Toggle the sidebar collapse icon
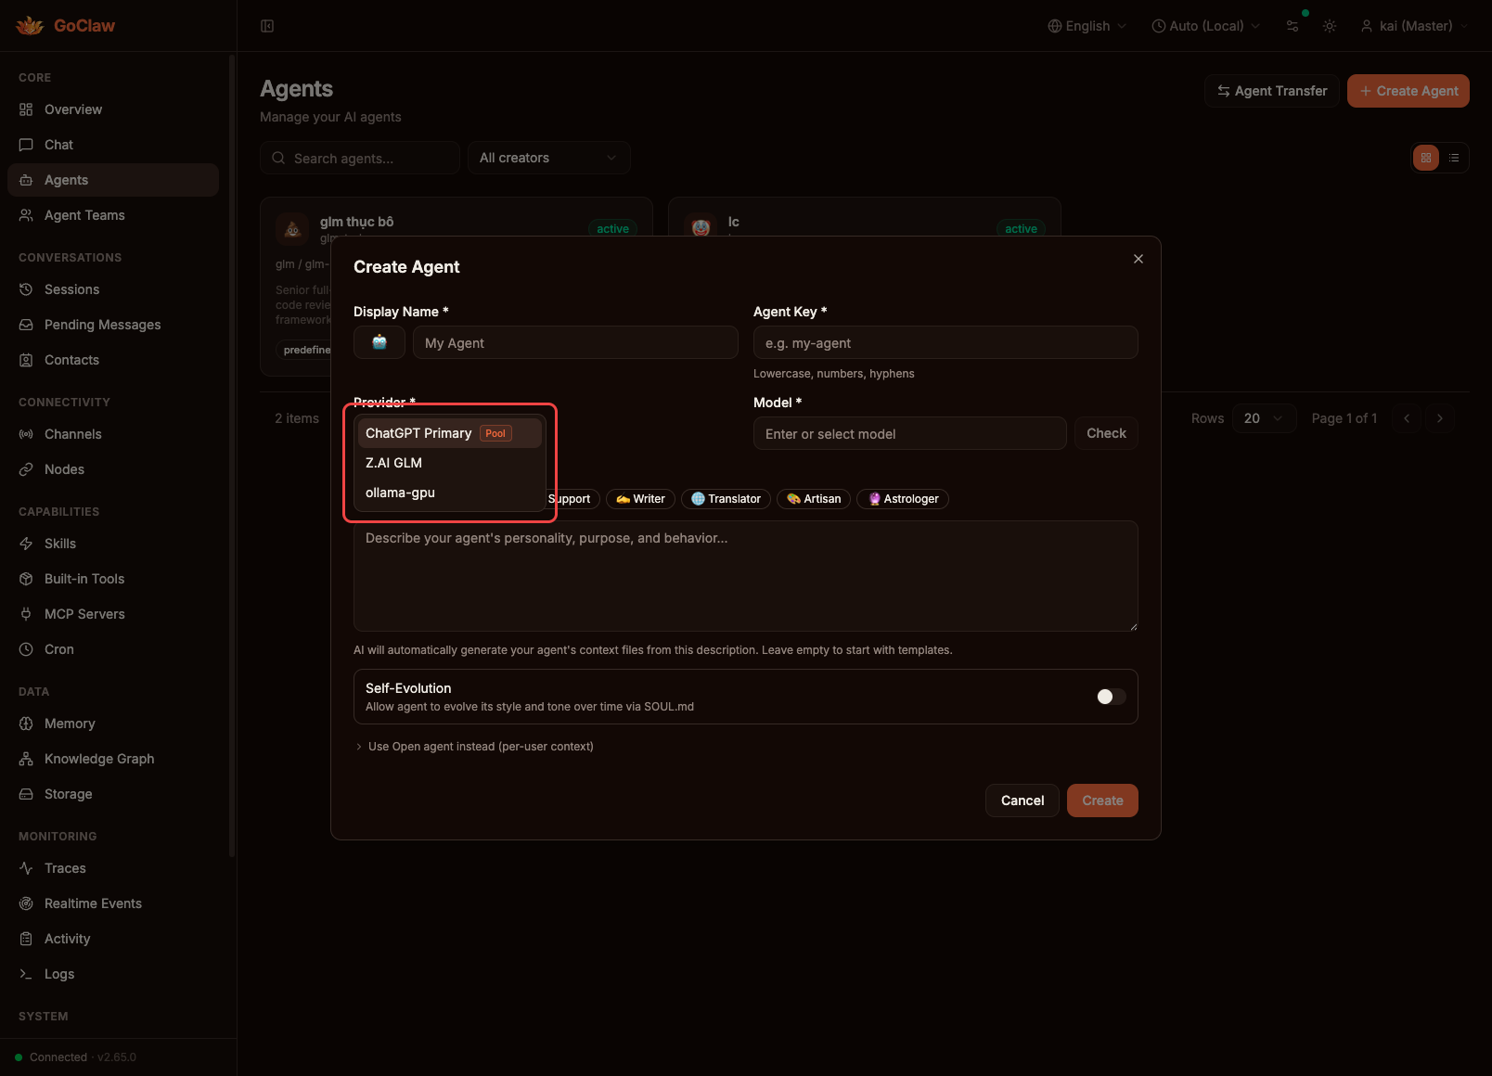The image size is (1492, 1076). 267,26
